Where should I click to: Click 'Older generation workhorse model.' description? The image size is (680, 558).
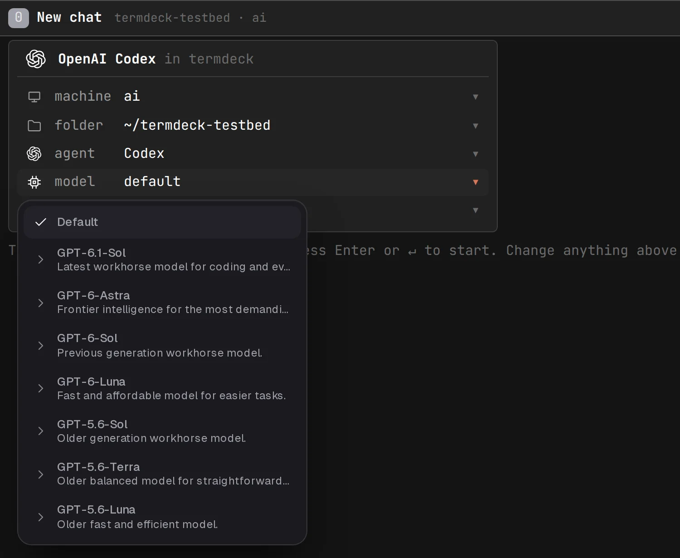coord(151,438)
